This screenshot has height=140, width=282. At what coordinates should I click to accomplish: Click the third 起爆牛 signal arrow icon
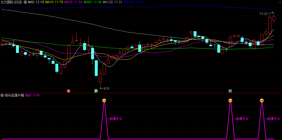262,101
